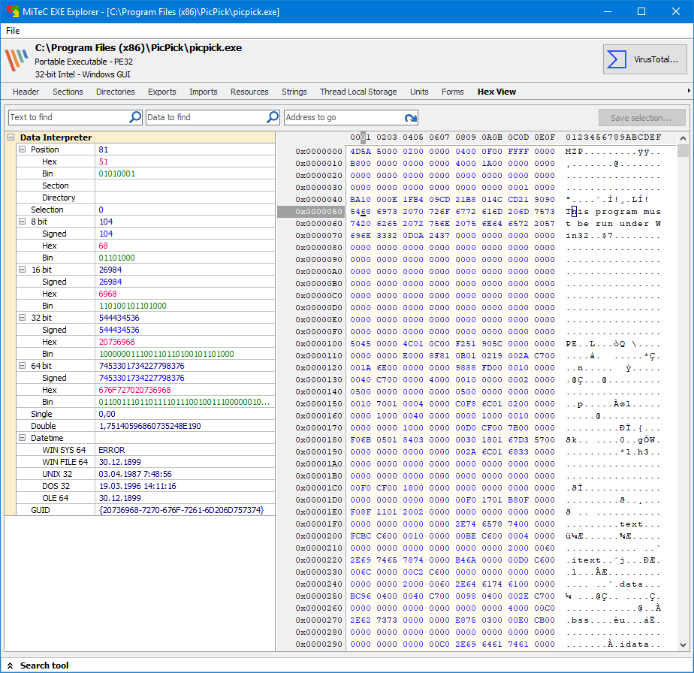The height and width of the screenshot is (673, 694).
Task: Switch to the Forms tab
Action: (x=452, y=92)
